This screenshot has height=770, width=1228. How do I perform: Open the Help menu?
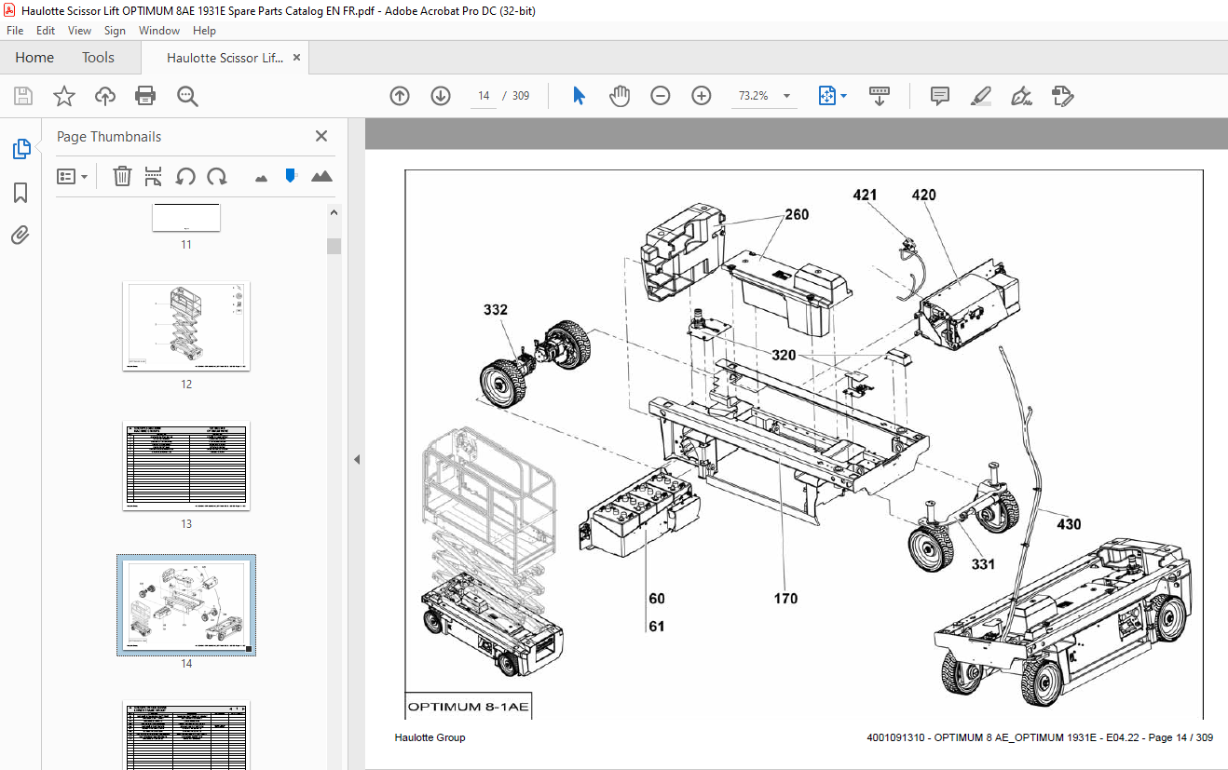pyautogui.click(x=204, y=31)
